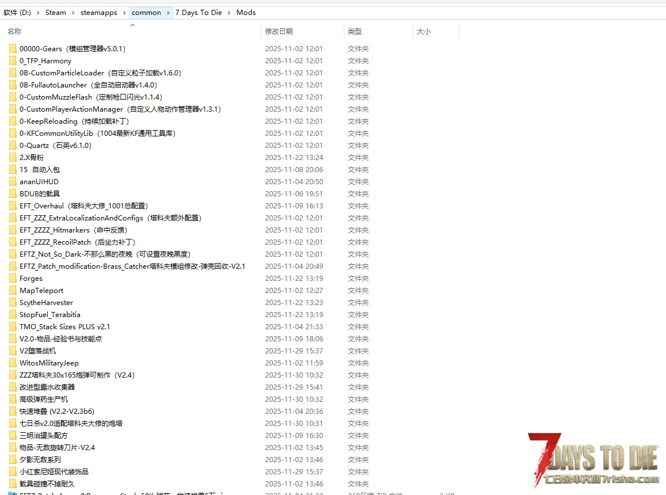Select the StopFuel_Terabitia folder icon
This screenshot has height=495, width=666.
pos(13,315)
